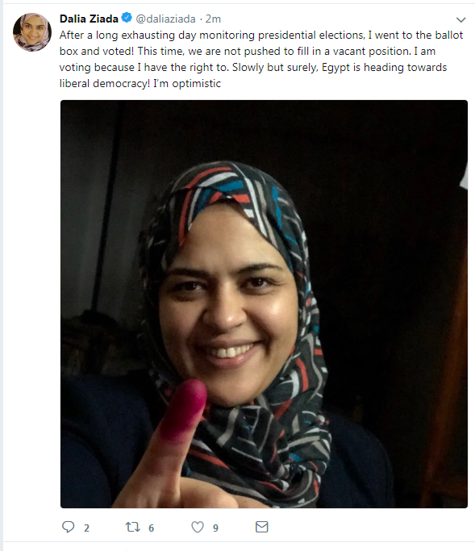Open the 2m timestamp permalink
This screenshot has height=551, width=475.
213,19
